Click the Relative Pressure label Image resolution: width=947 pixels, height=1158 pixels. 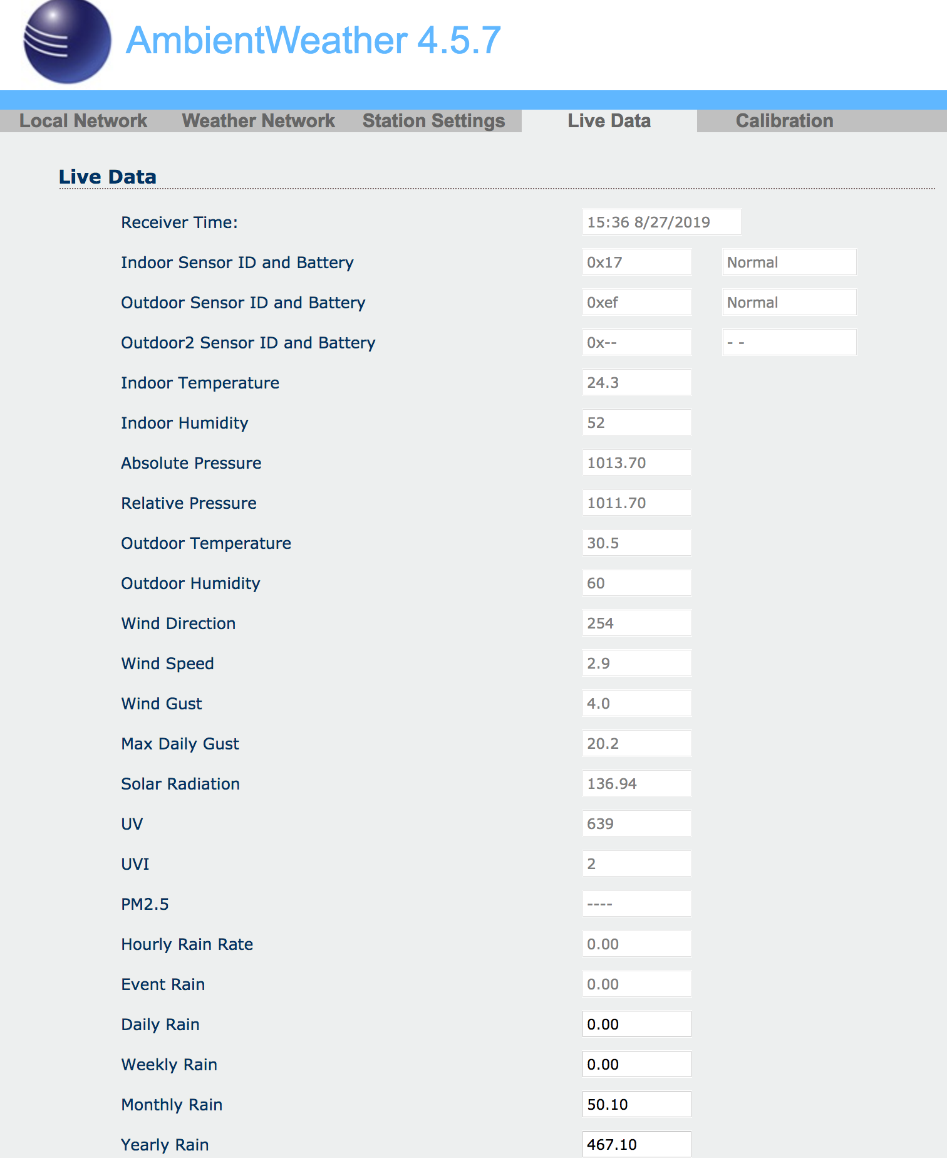[189, 503]
